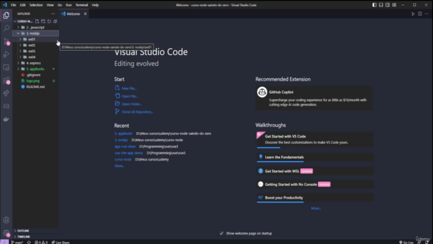Image resolution: width=433 pixels, height=244 pixels.
Task: Open the View menu
Action: coord(50,5)
